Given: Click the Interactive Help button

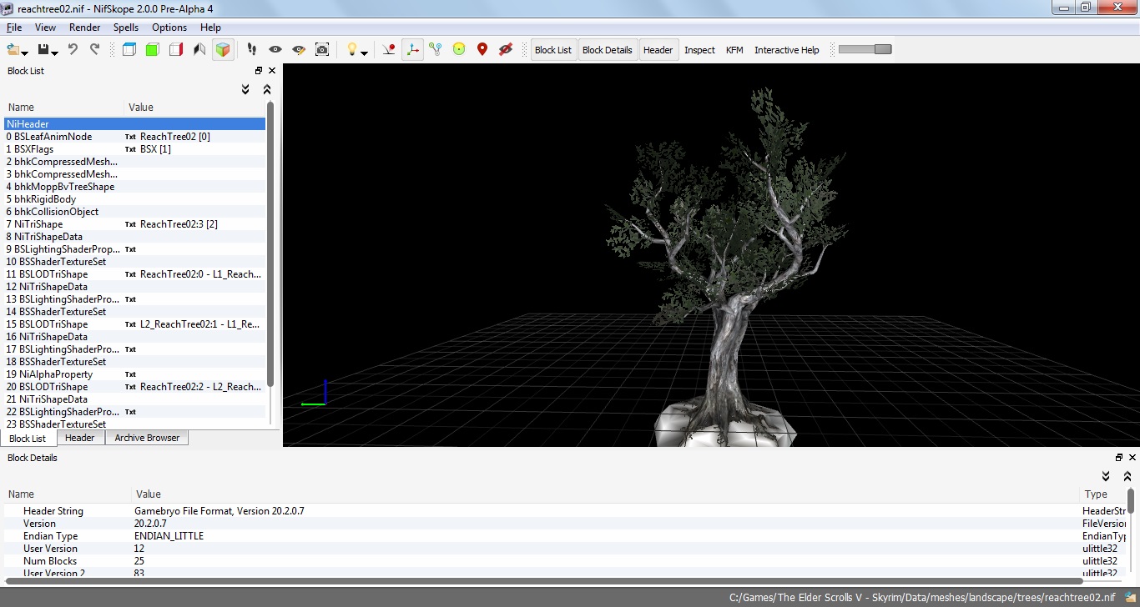Looking at the screenshot, I should tap(786, 50).
